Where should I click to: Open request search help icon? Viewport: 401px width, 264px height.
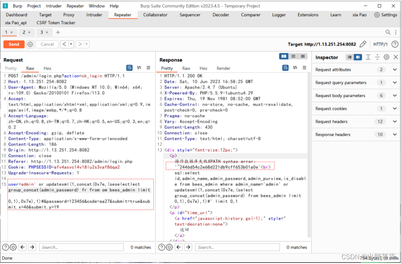tap(6, 247)
